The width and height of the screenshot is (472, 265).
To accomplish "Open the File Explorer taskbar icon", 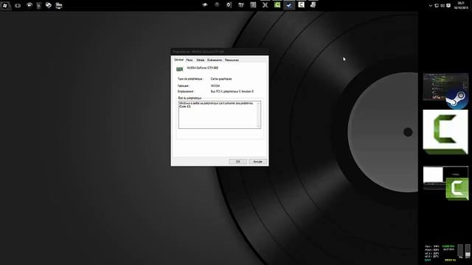I will [59, 5].
